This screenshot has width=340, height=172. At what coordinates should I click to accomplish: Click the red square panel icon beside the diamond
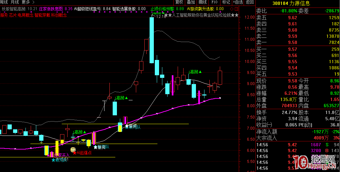[x=236, y=9]
